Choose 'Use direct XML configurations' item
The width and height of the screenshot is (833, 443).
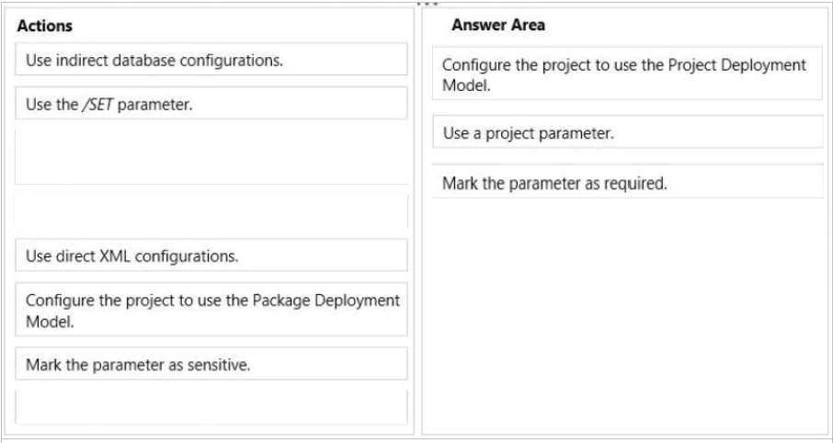(x=211, y=256)
